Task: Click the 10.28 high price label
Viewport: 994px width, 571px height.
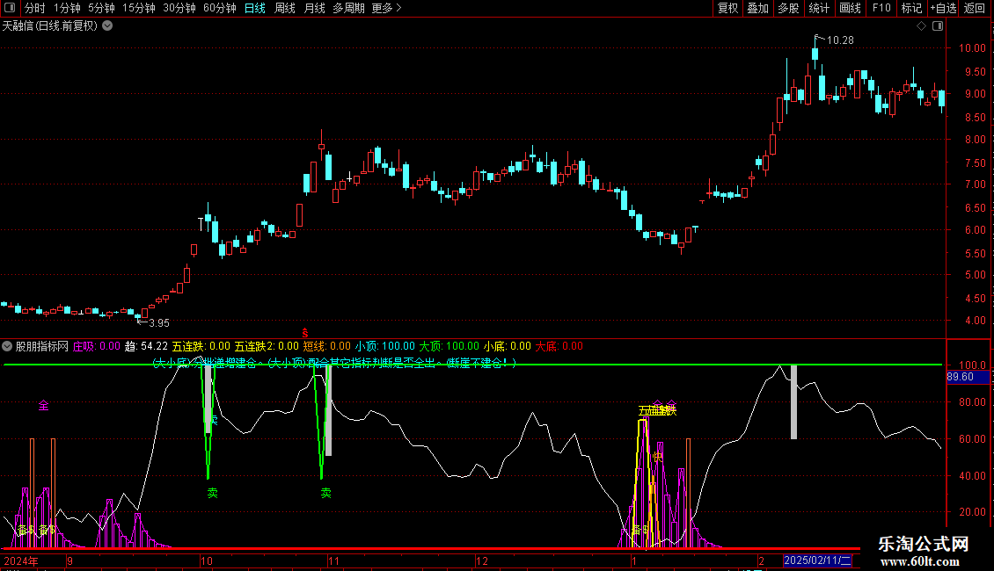Action: click(x=841, y=40)
